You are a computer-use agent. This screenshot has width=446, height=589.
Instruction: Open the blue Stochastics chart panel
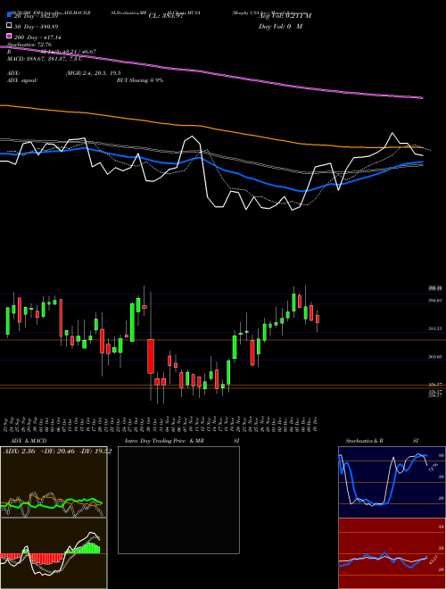[392, 482]
